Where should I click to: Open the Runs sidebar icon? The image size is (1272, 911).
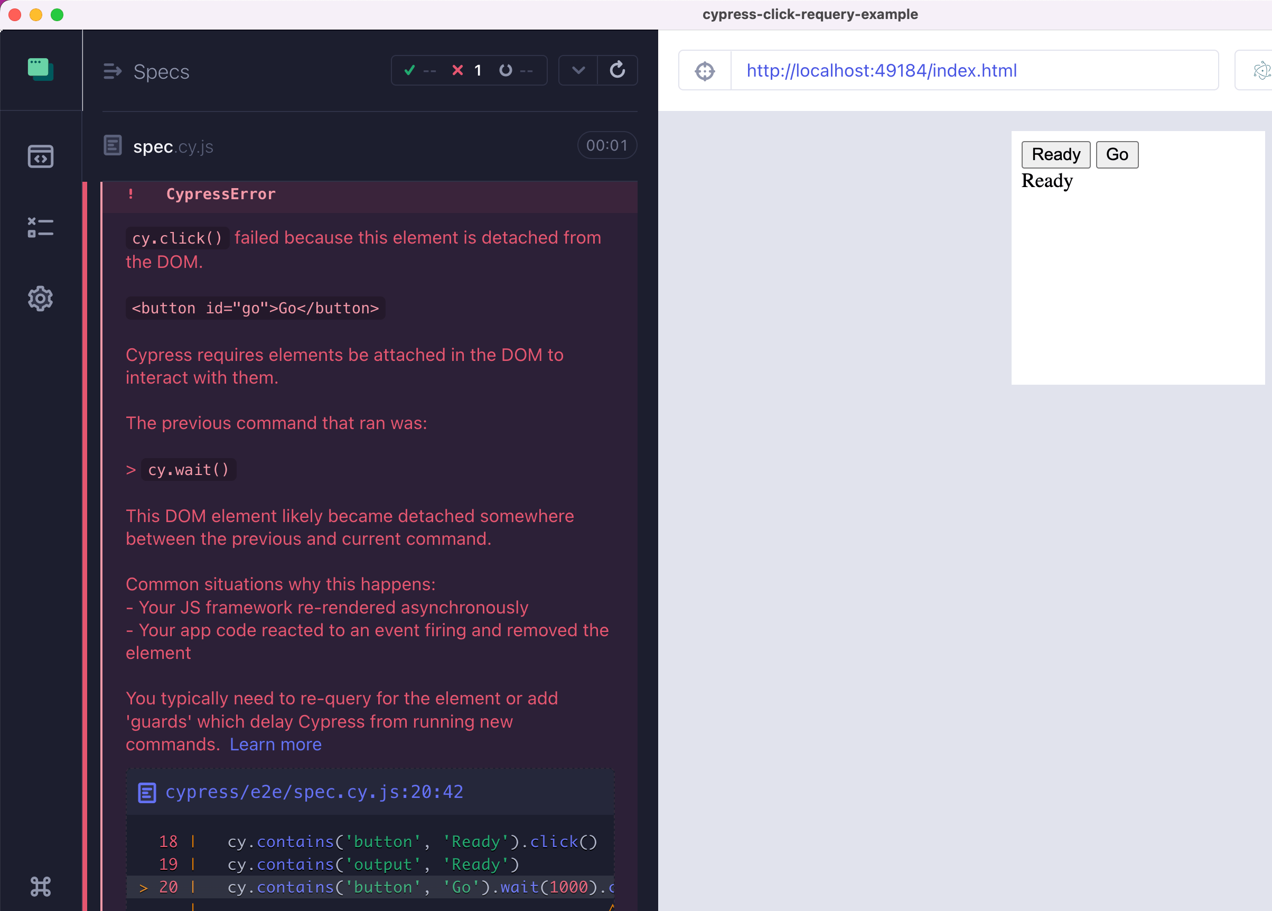[40, 227]
